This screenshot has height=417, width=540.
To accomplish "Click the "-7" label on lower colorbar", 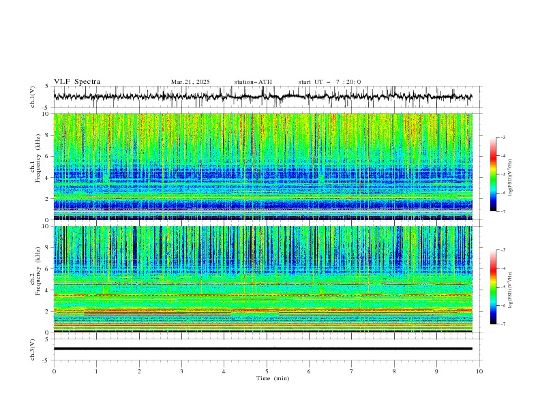I will tap(502, 324).
